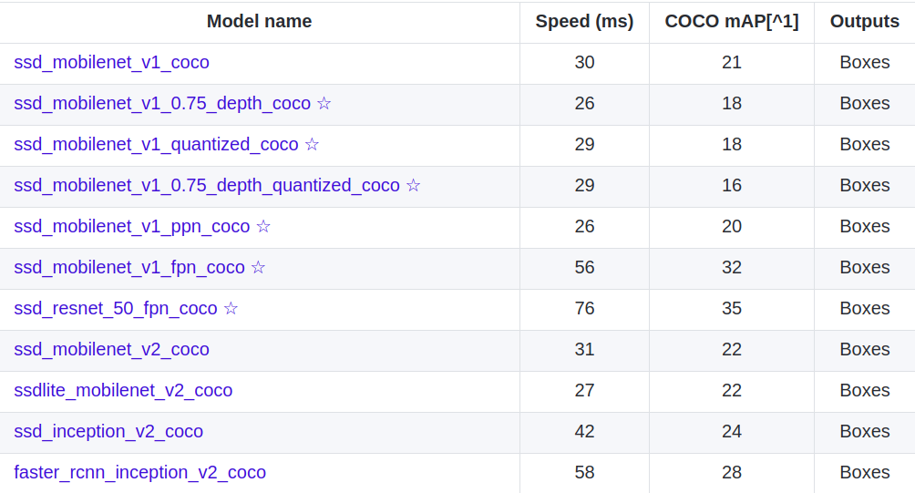Click the Speed (ms) column header

[584, 22]
